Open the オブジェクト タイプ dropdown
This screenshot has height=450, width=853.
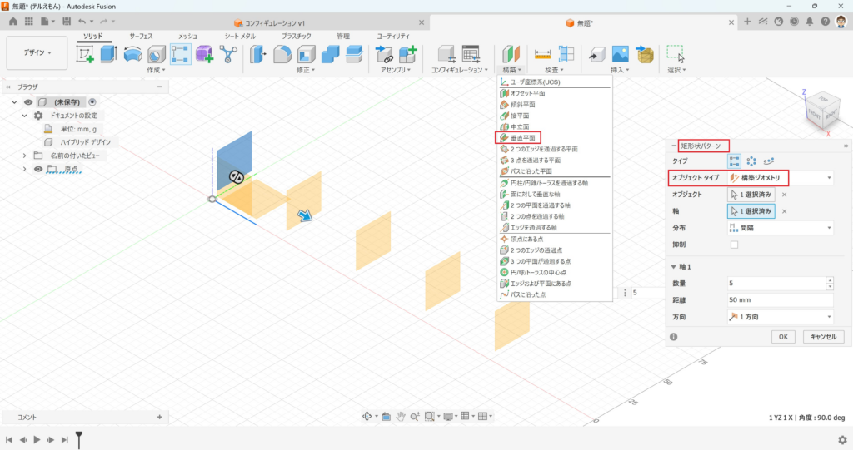coord(780,177)
